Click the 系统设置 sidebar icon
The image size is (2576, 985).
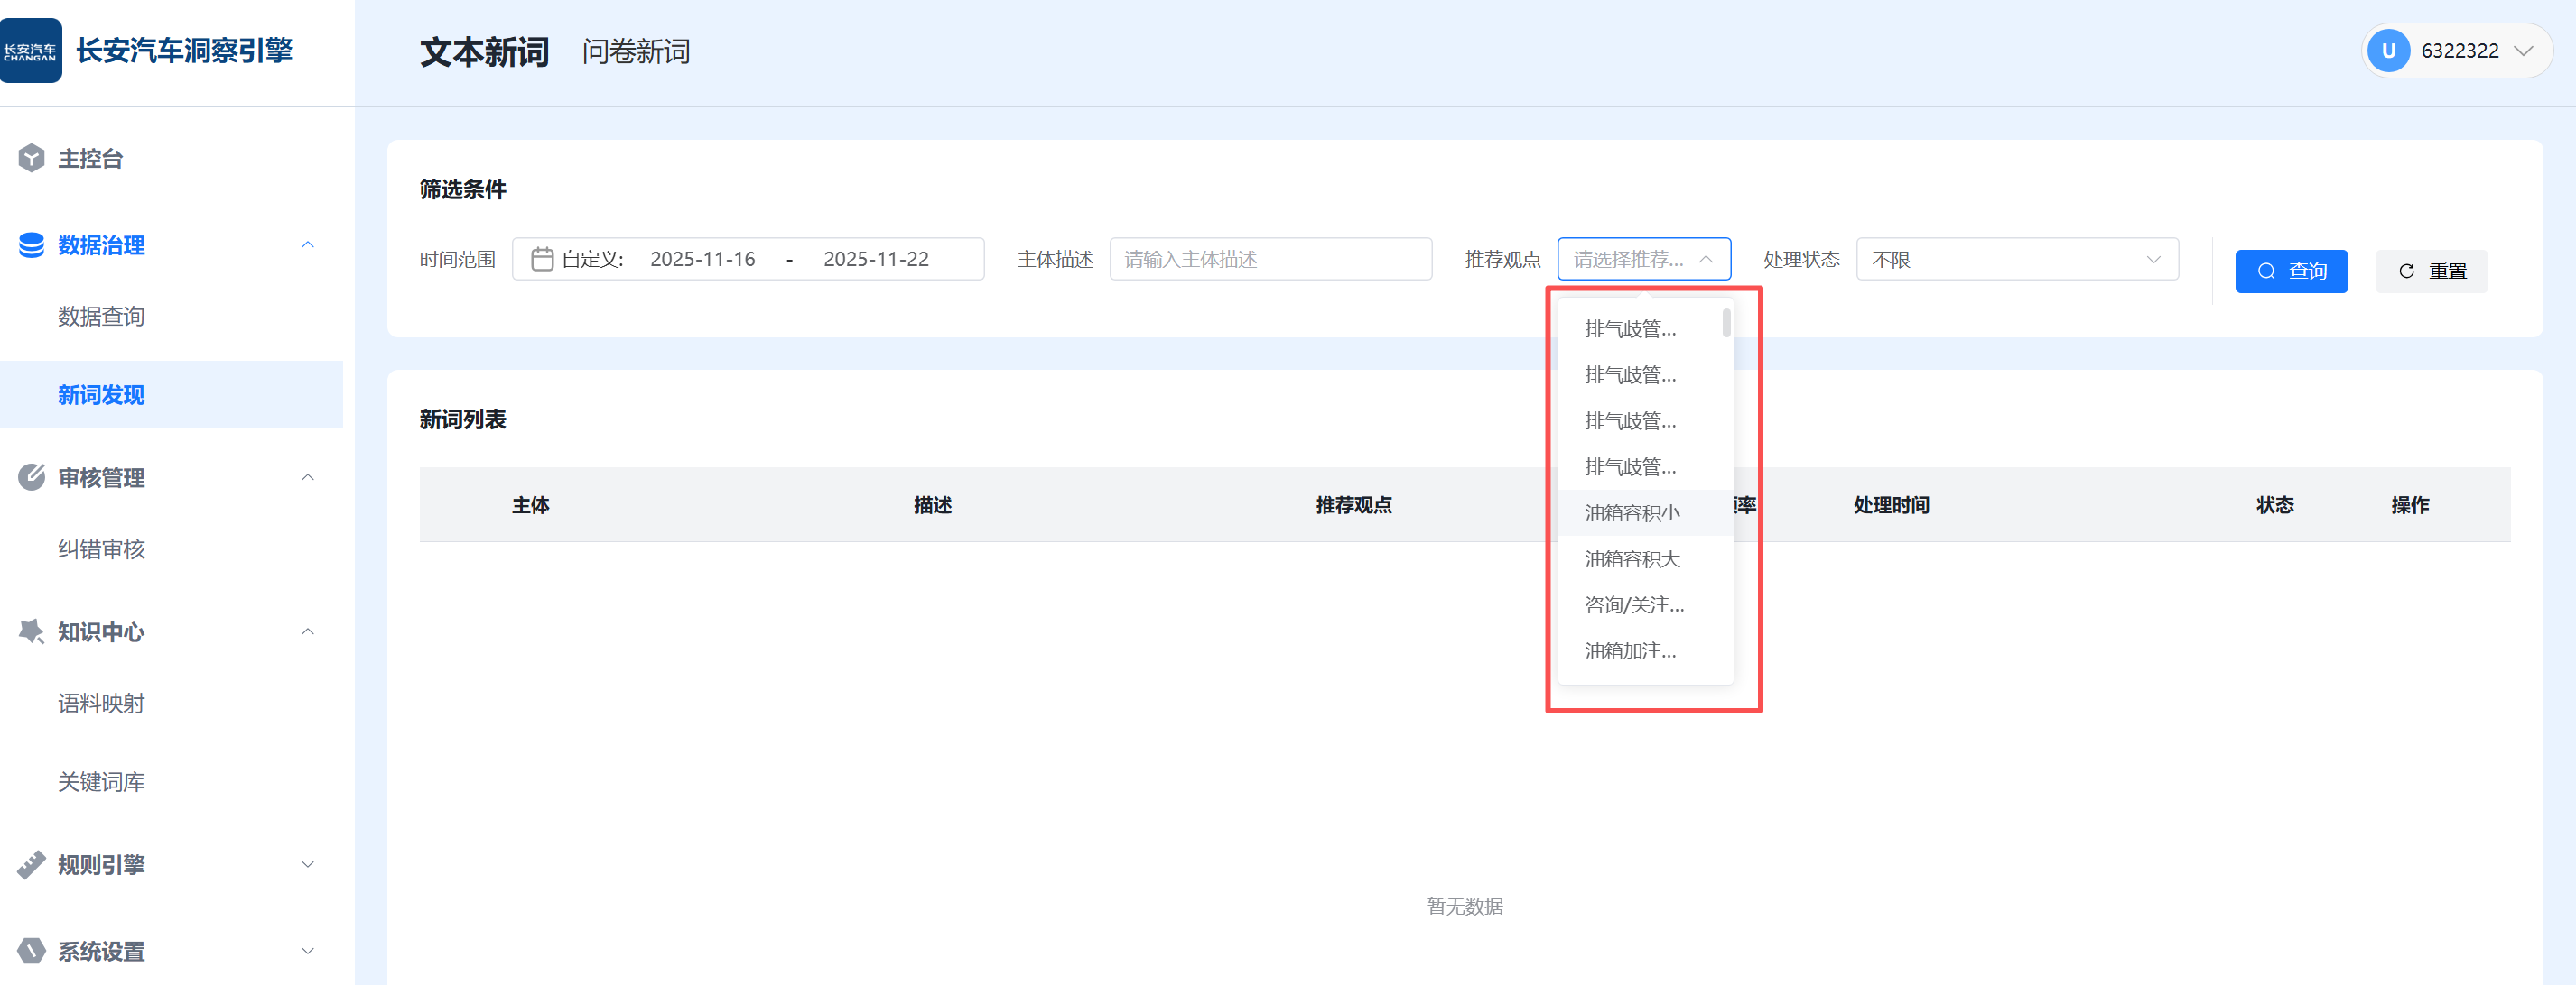(31, 951)
